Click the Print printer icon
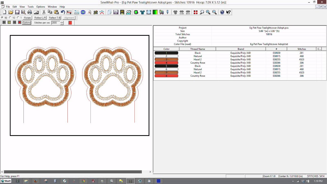 tap(30, 12)
